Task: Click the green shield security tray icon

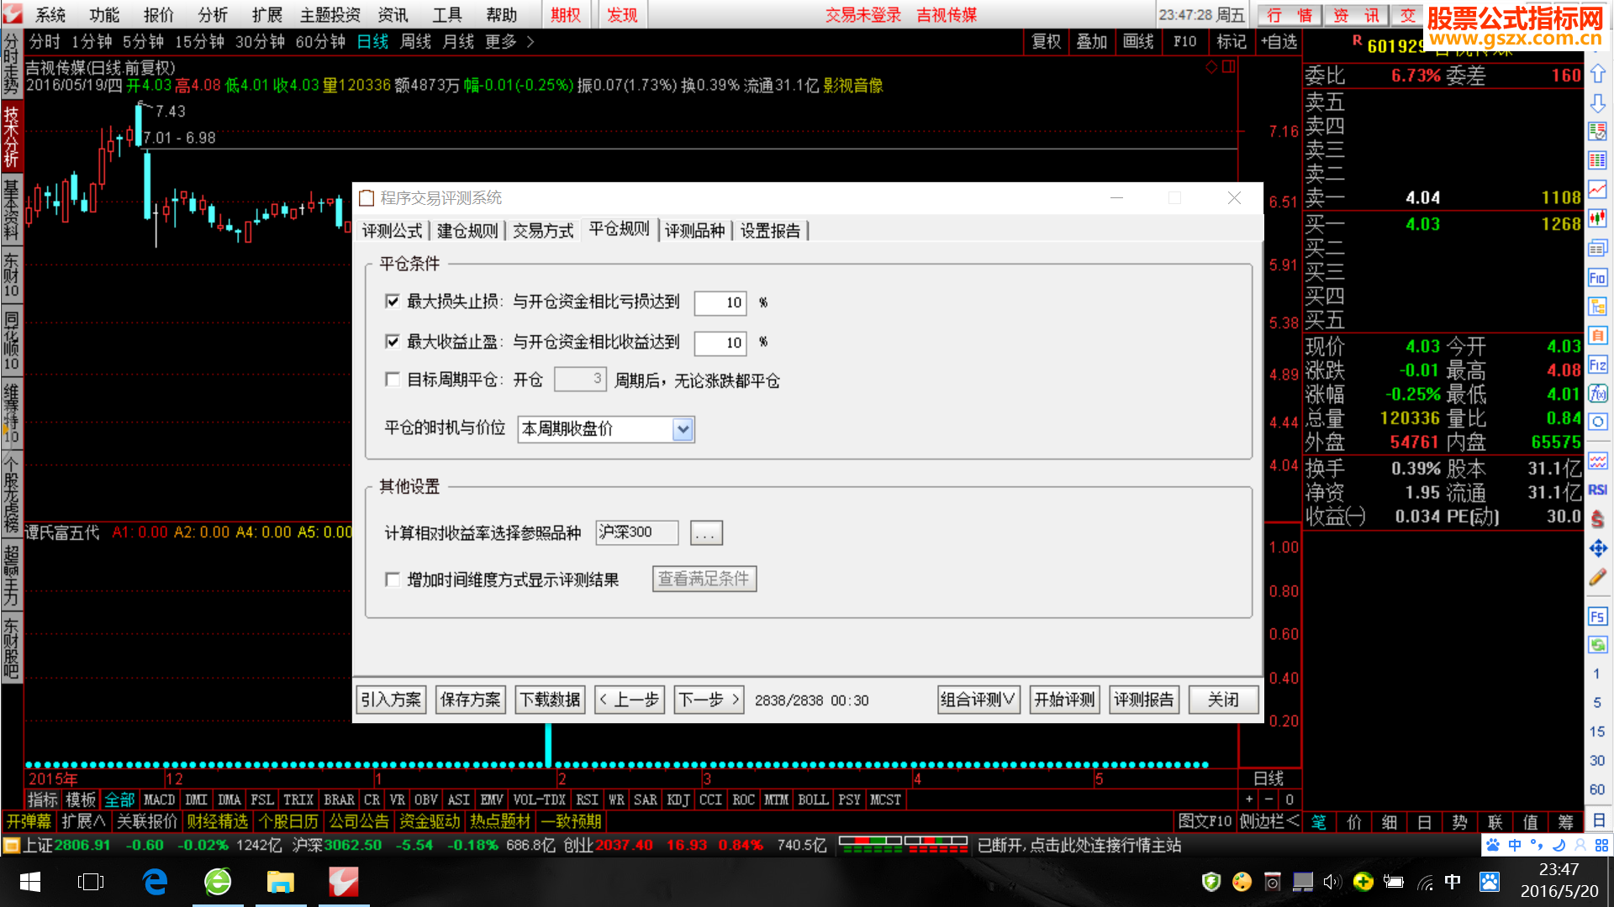Action: coord(1211,882)
